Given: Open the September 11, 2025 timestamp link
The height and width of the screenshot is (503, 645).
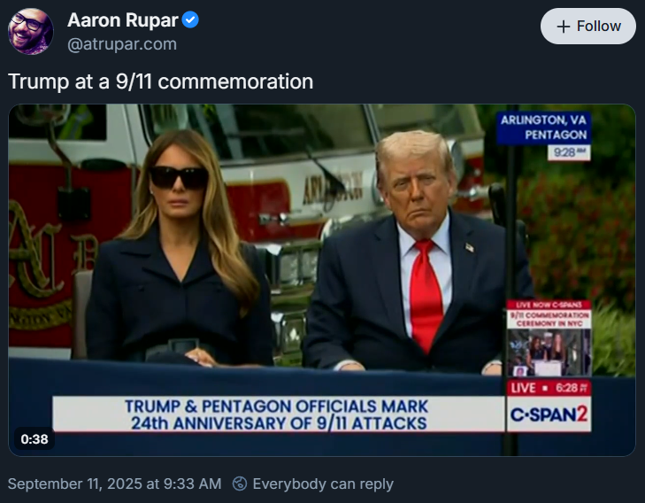Looking at the screenshot, I should (x=114, y=484).
